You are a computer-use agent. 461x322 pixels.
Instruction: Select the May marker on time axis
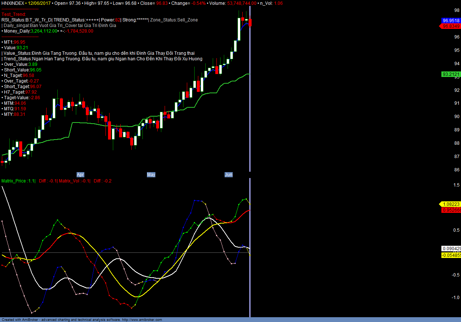151,175
